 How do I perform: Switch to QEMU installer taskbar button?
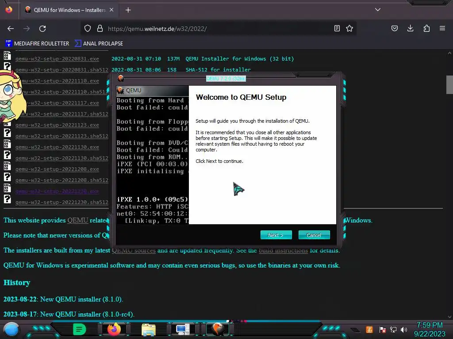[x=218, y=329]
